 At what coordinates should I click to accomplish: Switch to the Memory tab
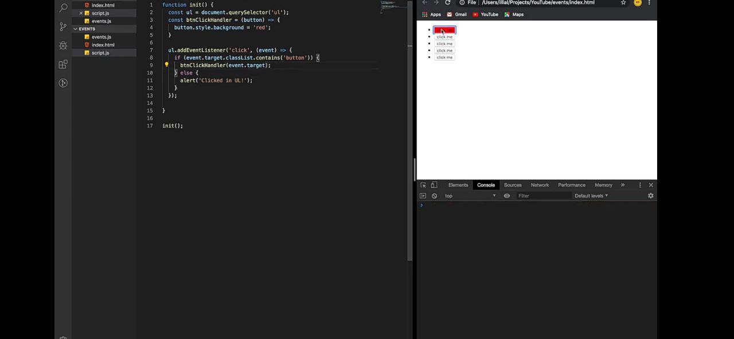603,185
